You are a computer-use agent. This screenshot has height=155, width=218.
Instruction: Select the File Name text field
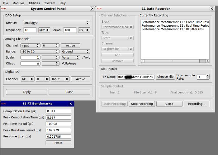(x=136, y=77)
